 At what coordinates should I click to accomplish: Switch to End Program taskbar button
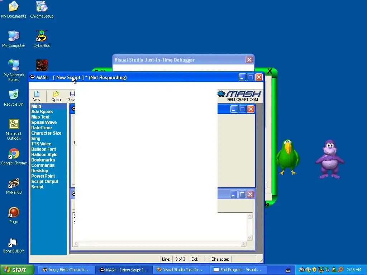click(x=239, y=270)
